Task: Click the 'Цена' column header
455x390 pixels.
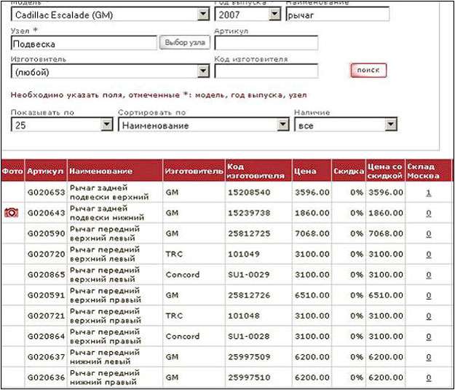Action: 305,171
